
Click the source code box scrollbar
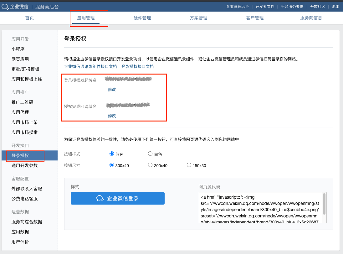tap(324, 204)
